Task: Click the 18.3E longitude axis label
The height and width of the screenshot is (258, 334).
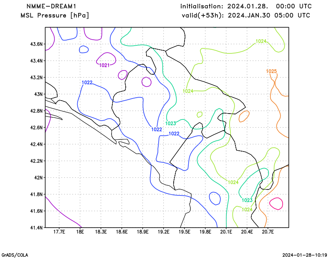Action: [101, 232]
